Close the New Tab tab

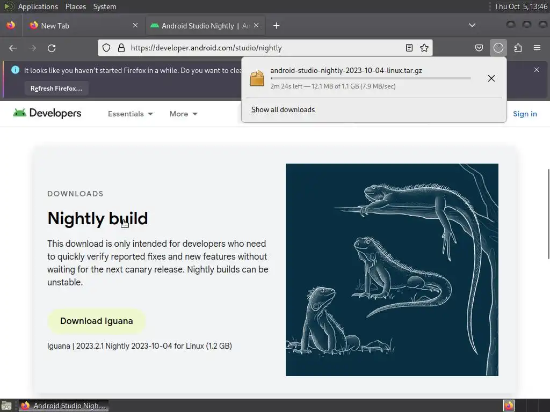click(x=135, y=25)
